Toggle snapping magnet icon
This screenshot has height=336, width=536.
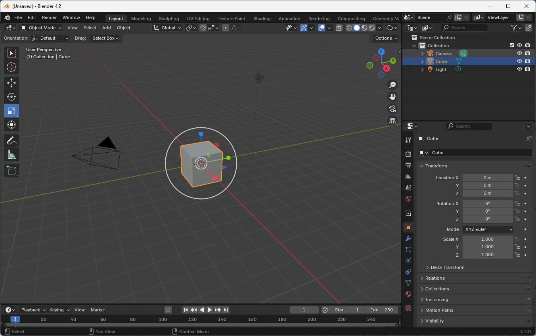(x=203, y=28)
